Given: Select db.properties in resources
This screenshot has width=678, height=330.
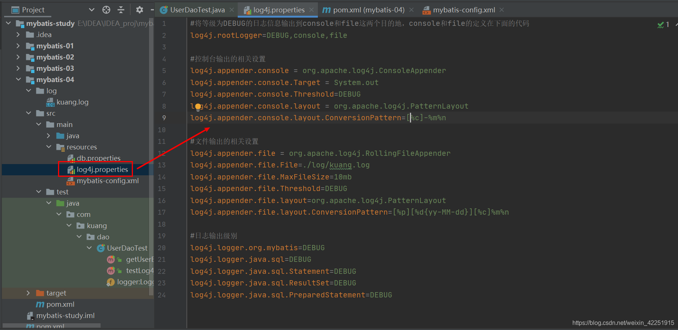Looking at the screenshot, I should [98, 158].
